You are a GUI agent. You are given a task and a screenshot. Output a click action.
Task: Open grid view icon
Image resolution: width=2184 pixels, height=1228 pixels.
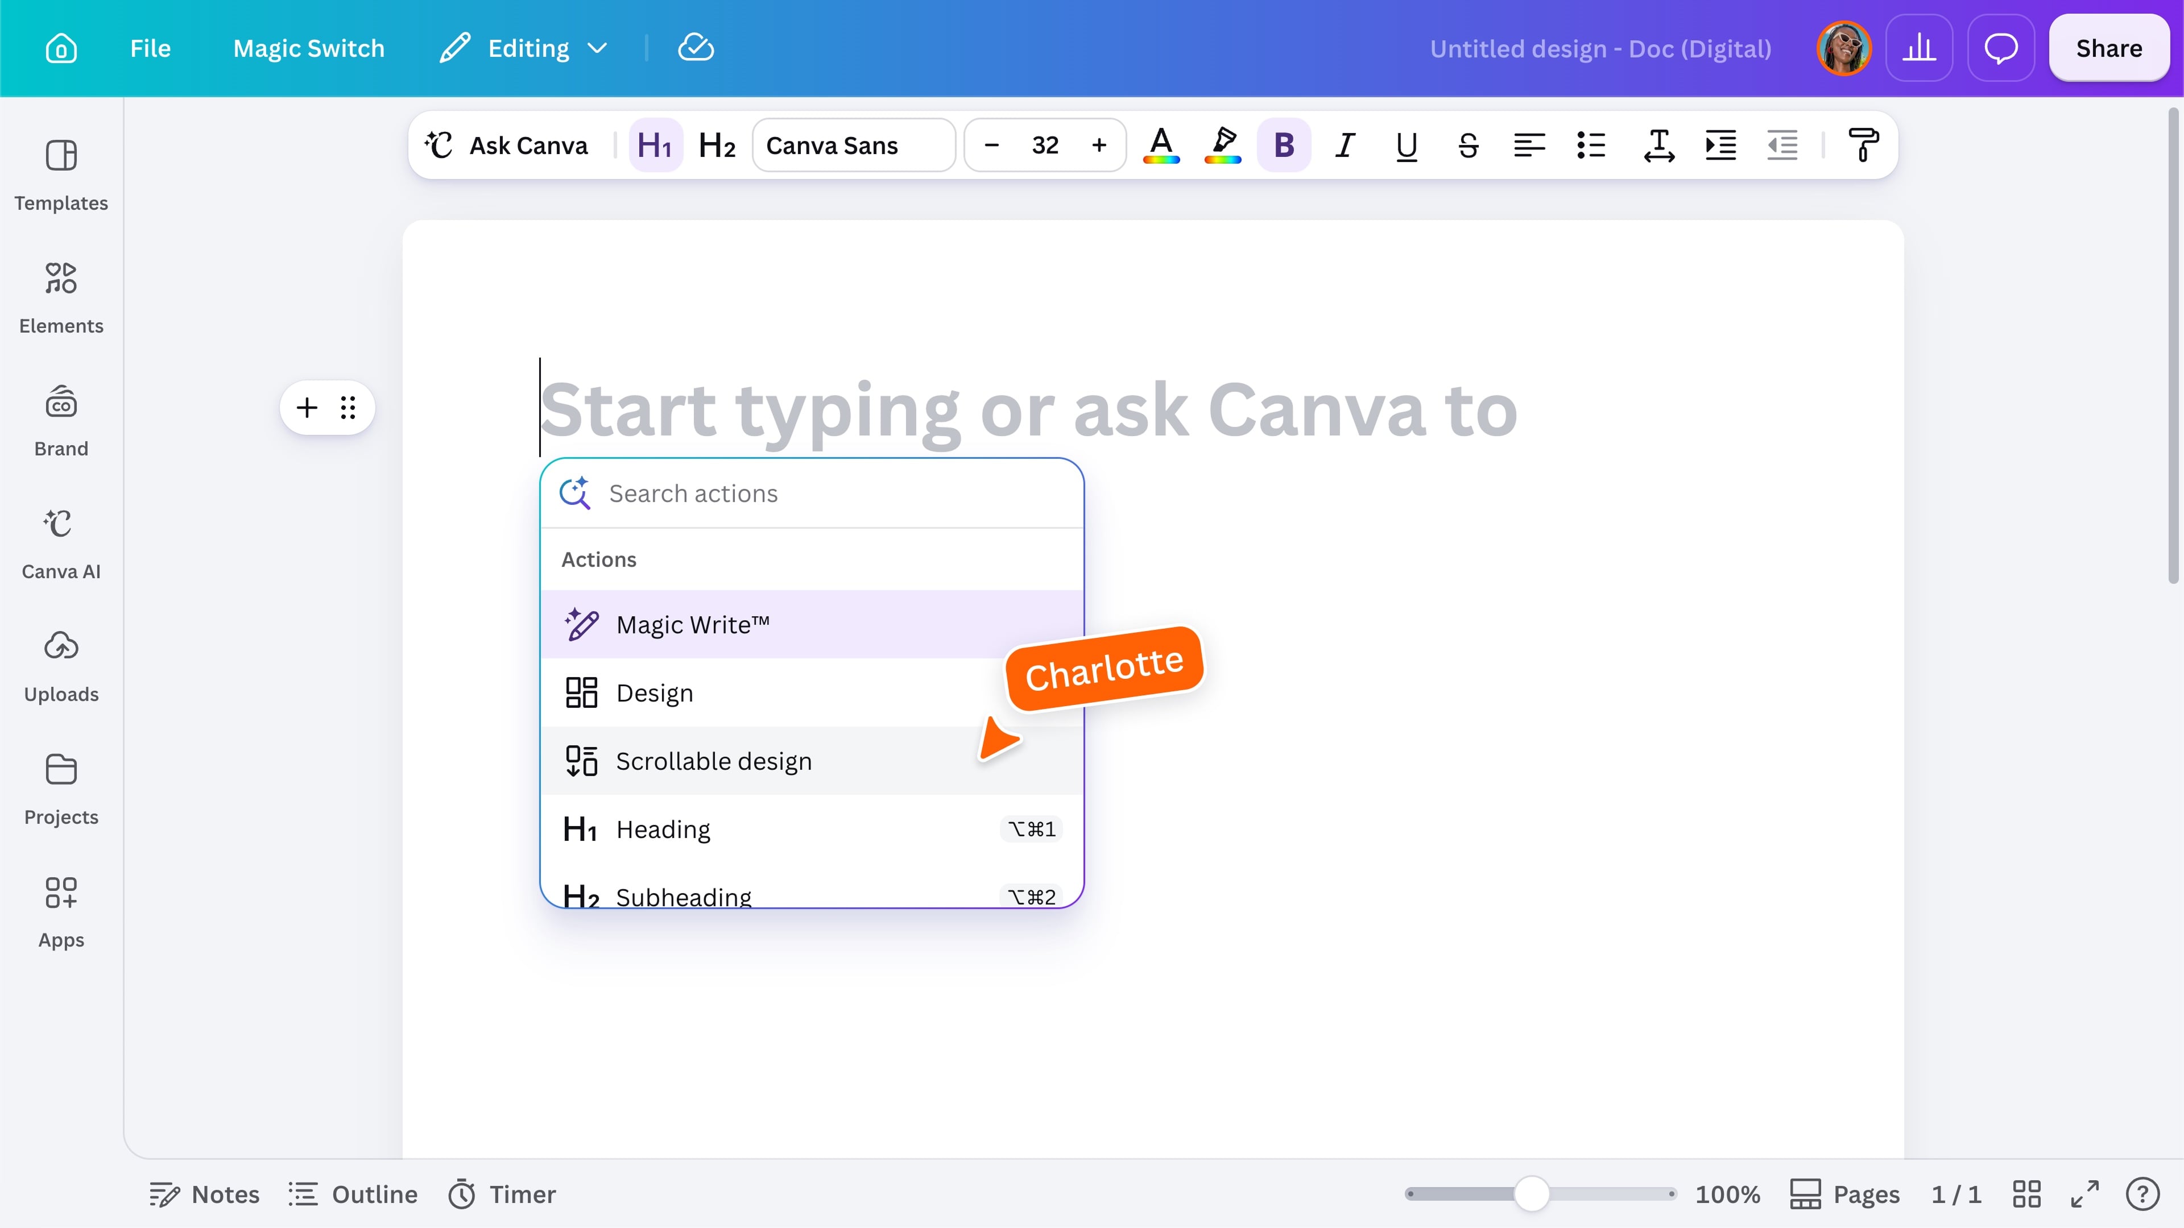click(2026, 1194)
